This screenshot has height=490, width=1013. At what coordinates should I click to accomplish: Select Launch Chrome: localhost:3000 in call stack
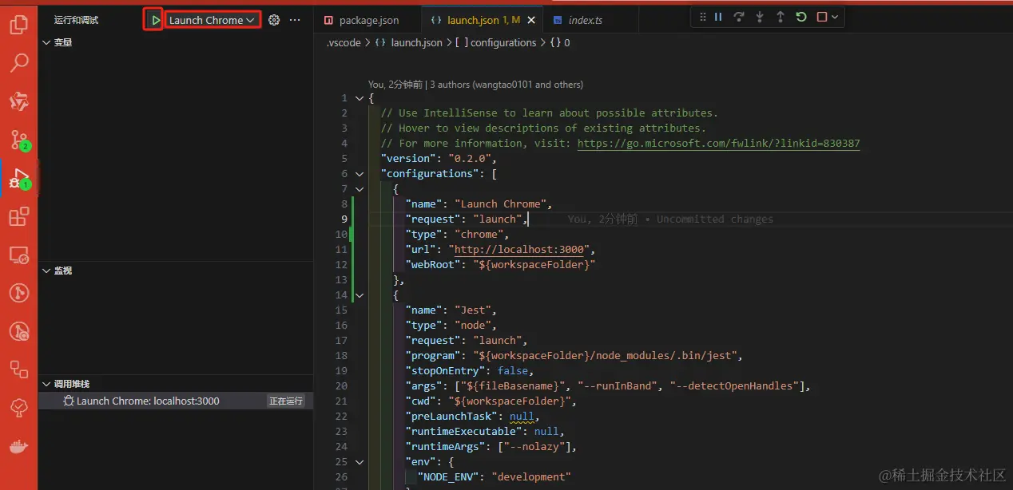(148, 401)
